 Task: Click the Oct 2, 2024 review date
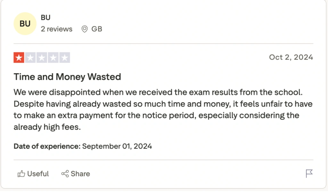click(291, 58)
